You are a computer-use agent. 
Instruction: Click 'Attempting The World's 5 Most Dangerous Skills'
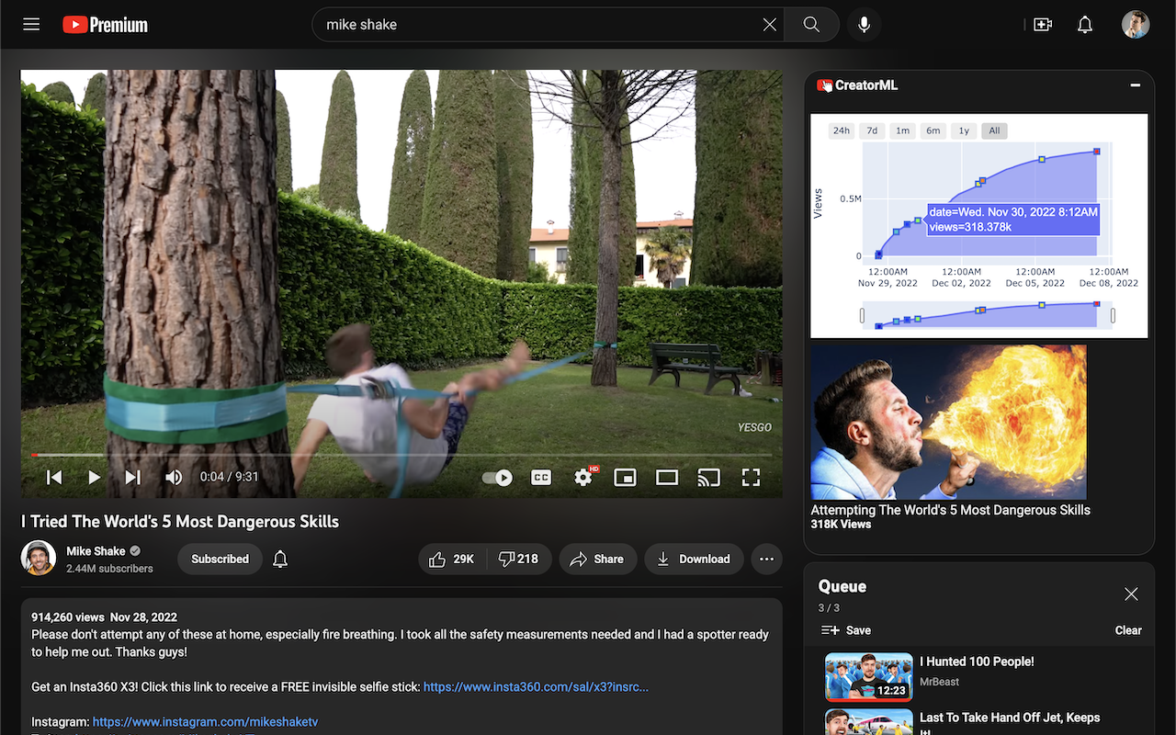951,510
